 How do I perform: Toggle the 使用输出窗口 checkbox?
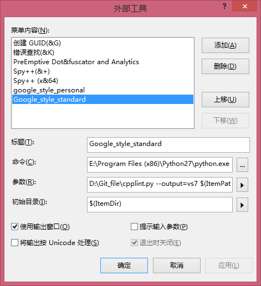pos(14,226)
